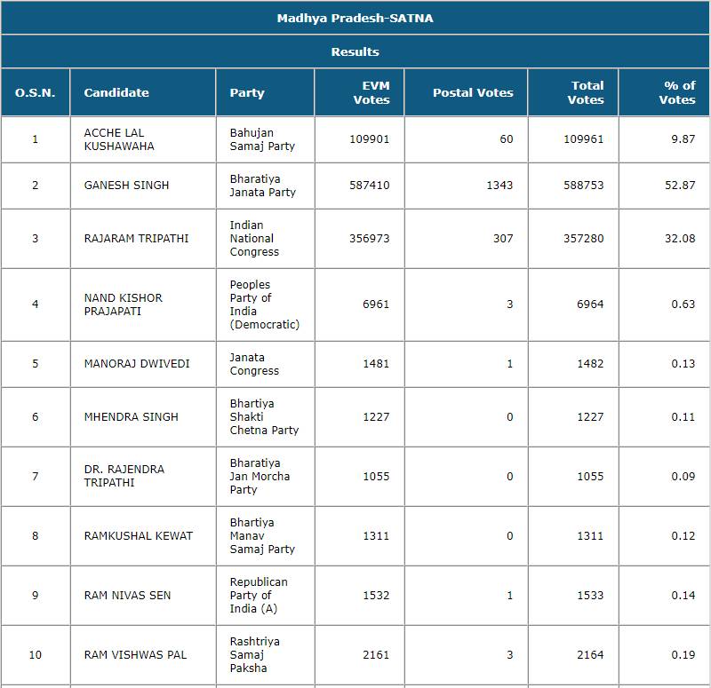The height and width of the screenshot is (688, 711).
Task: Select the Candidate column header
Action: coord(116,92)
